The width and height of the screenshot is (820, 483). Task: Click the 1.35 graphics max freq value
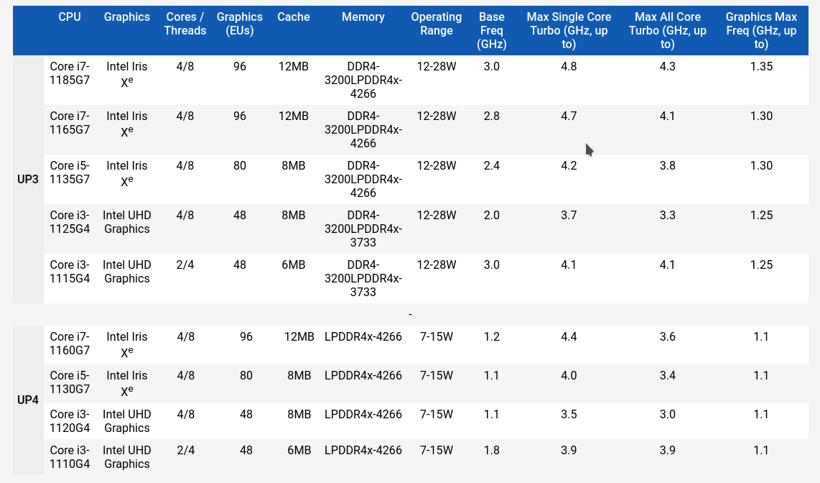pyautogui.click(x=761, y=66)
